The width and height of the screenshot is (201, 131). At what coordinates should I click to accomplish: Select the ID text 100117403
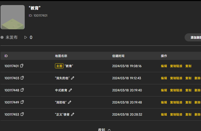[x=12, y=78]
